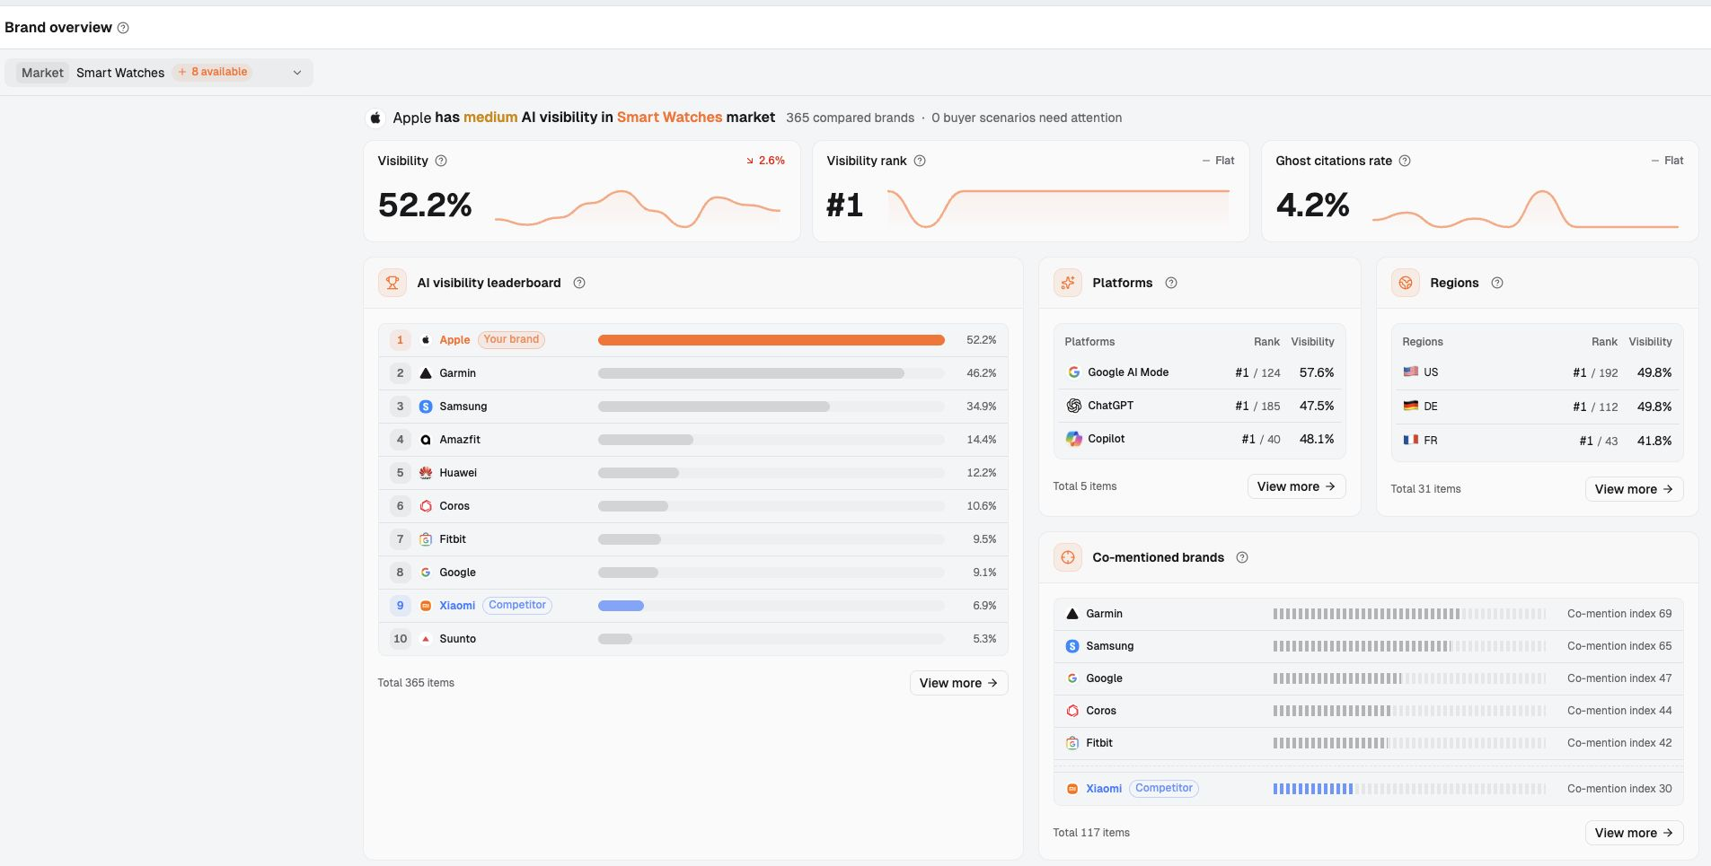The image size is (1711, 866).
Task: Click the Copilot platform icon
Action: (x=1074, y=439)
